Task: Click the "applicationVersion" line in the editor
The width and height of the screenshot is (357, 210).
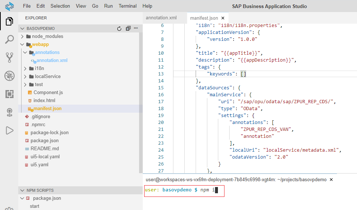Action: [228, 32]
